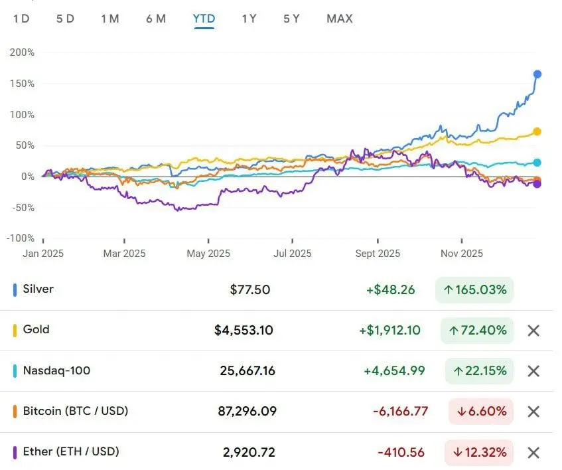Image resolution: width=562 pixels, height=470 pixels.
Task: Open Bitcoin (BTC / USD) details
Action: (76, 411)
